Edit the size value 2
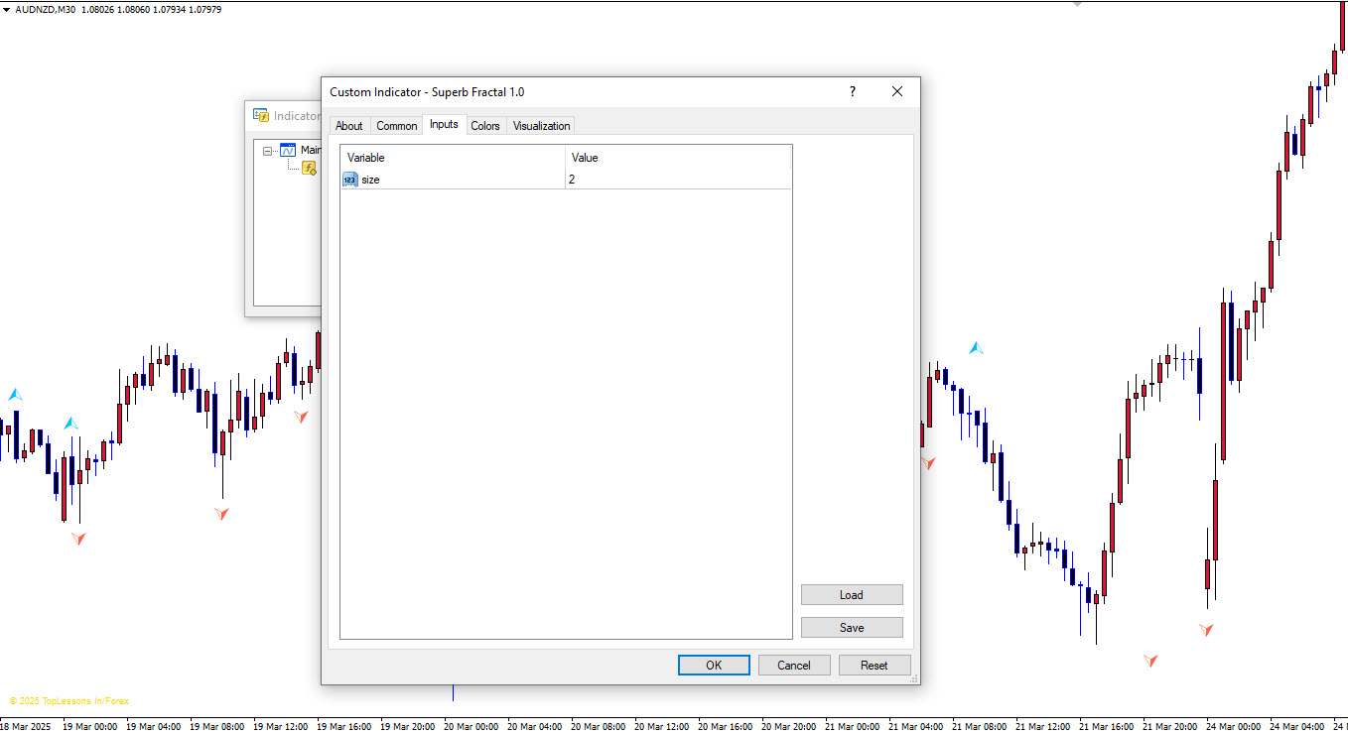The image size is (1348, 735). [678, 180]
